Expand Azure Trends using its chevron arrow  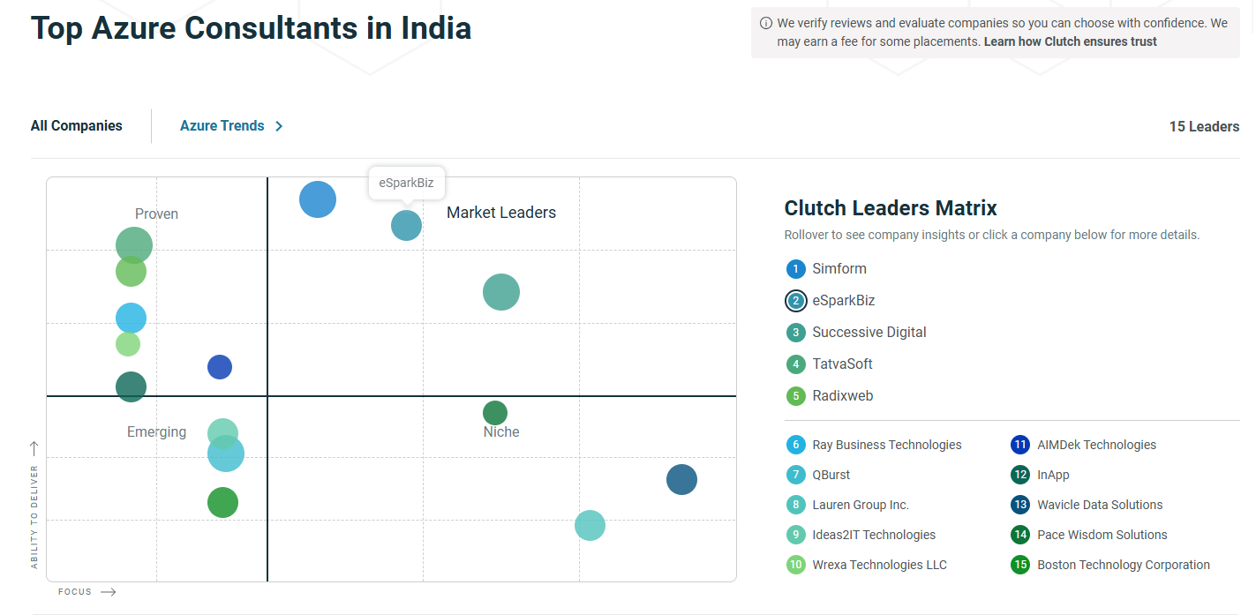279,125
